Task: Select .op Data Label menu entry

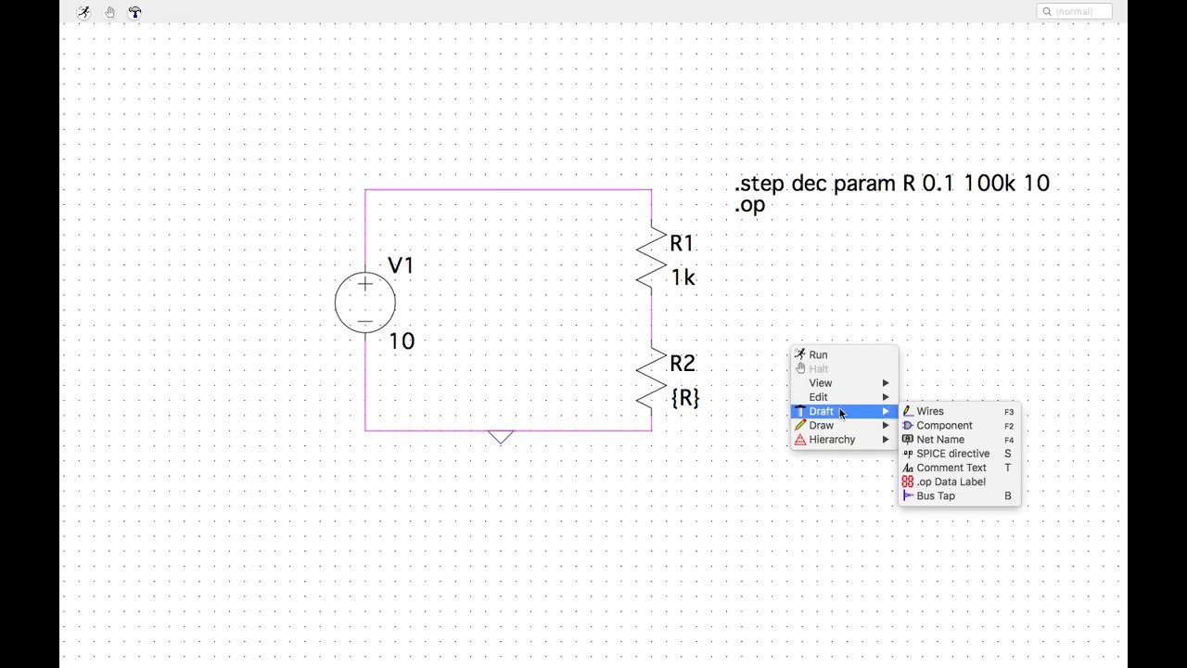Action: pyautogui.click(x=959, y=482)
